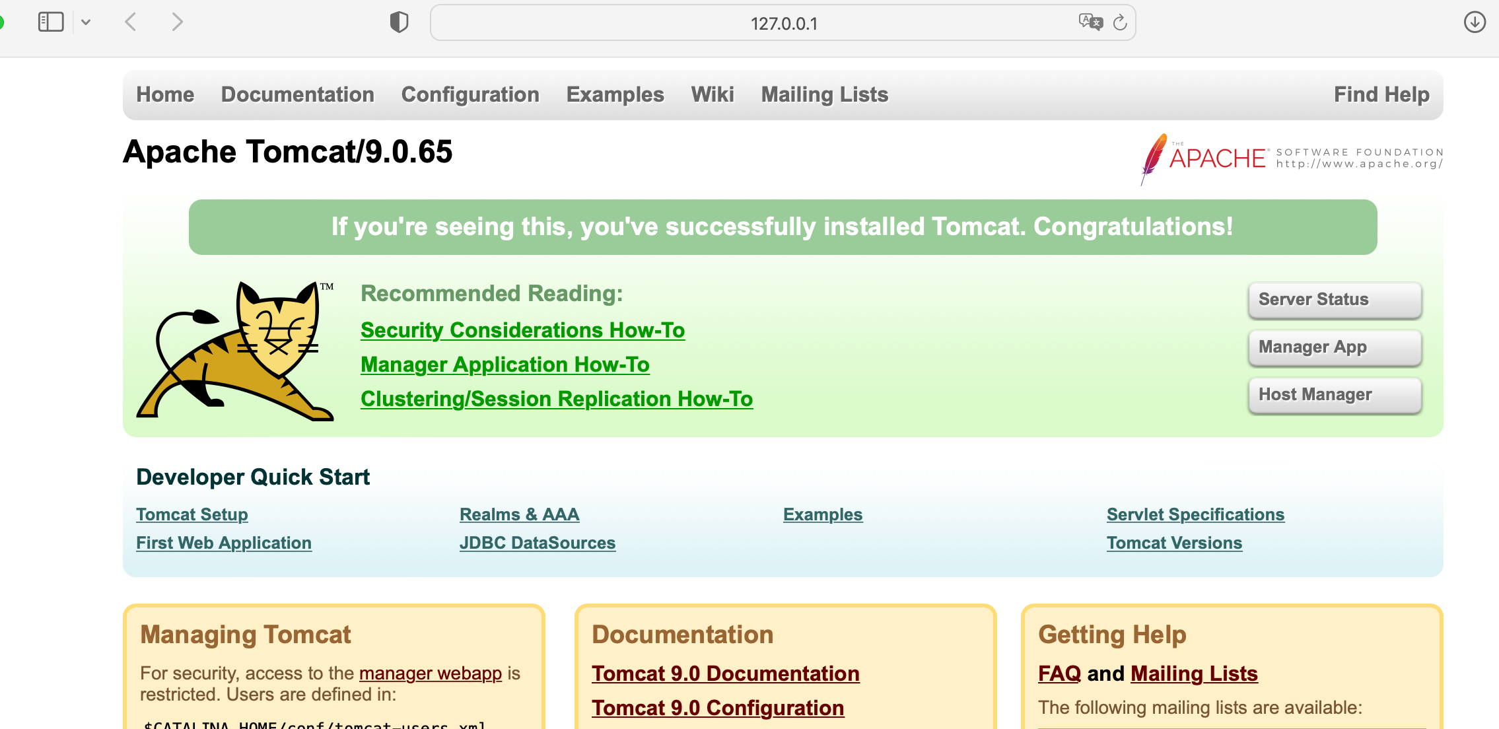Click the Apache Software Foundation logo
Viewport: 1499px width, 729px height.
[1292, 158]
